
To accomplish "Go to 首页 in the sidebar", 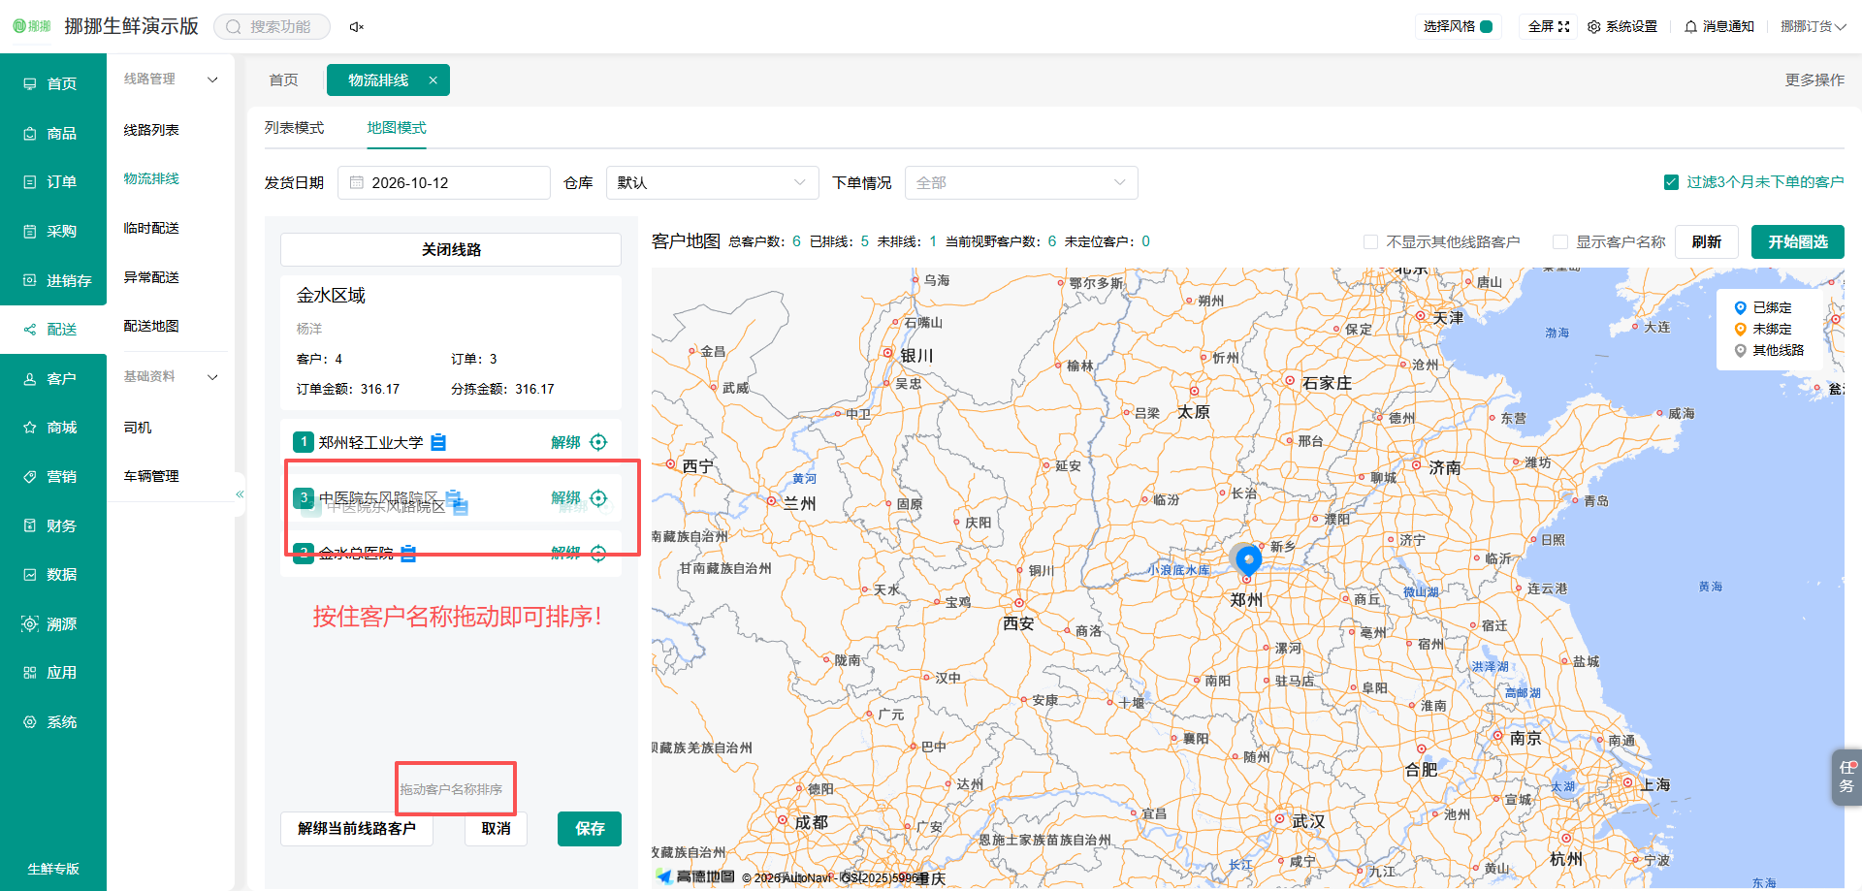I will (x=53, y=83).
